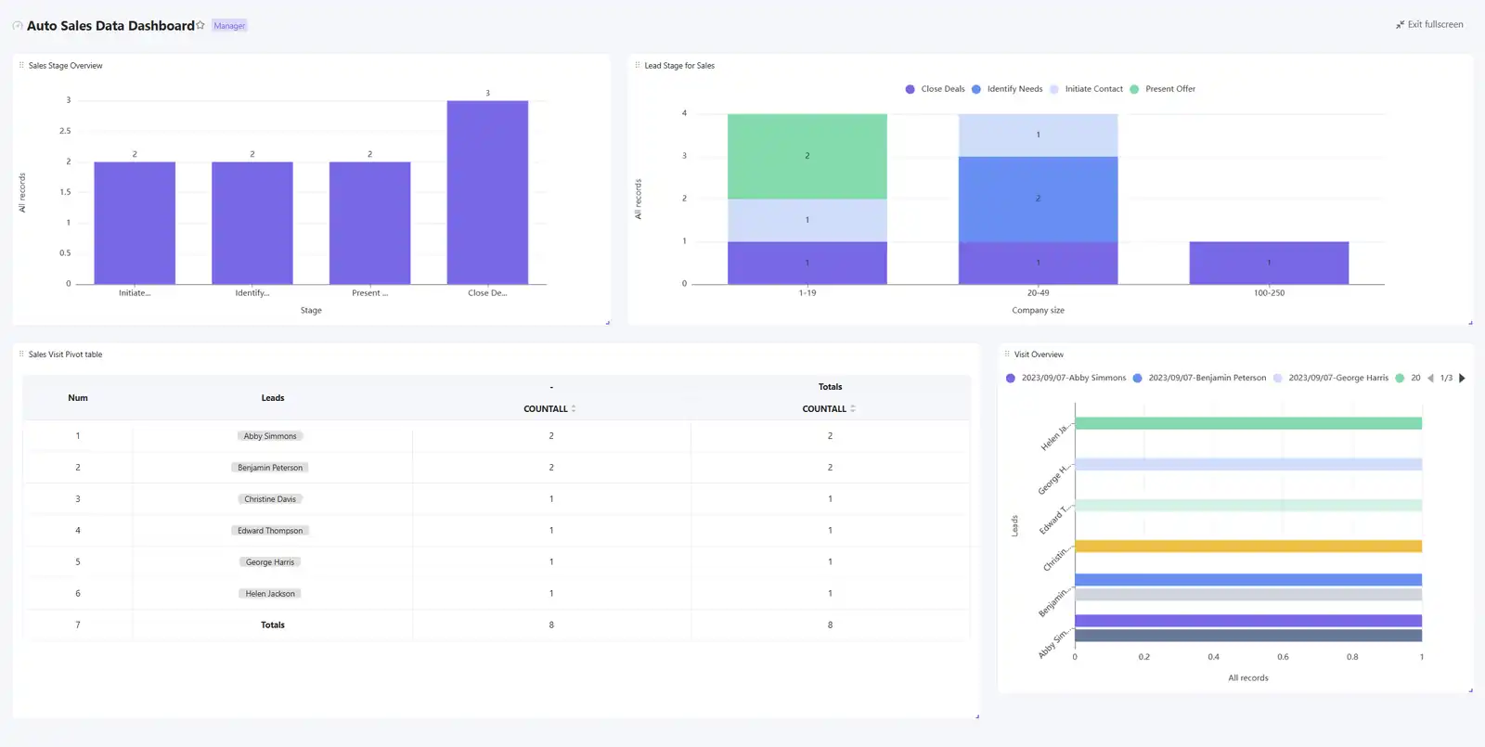The width and height of the screenshot is (1485, 747).
Task: Click the dashboard icon beside the title
Action: point(18,26)
